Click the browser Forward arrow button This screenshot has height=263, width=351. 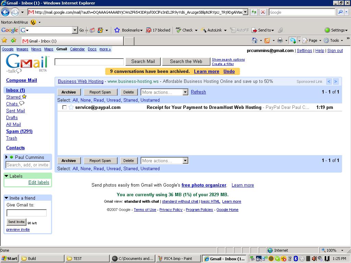click(15, 12)
